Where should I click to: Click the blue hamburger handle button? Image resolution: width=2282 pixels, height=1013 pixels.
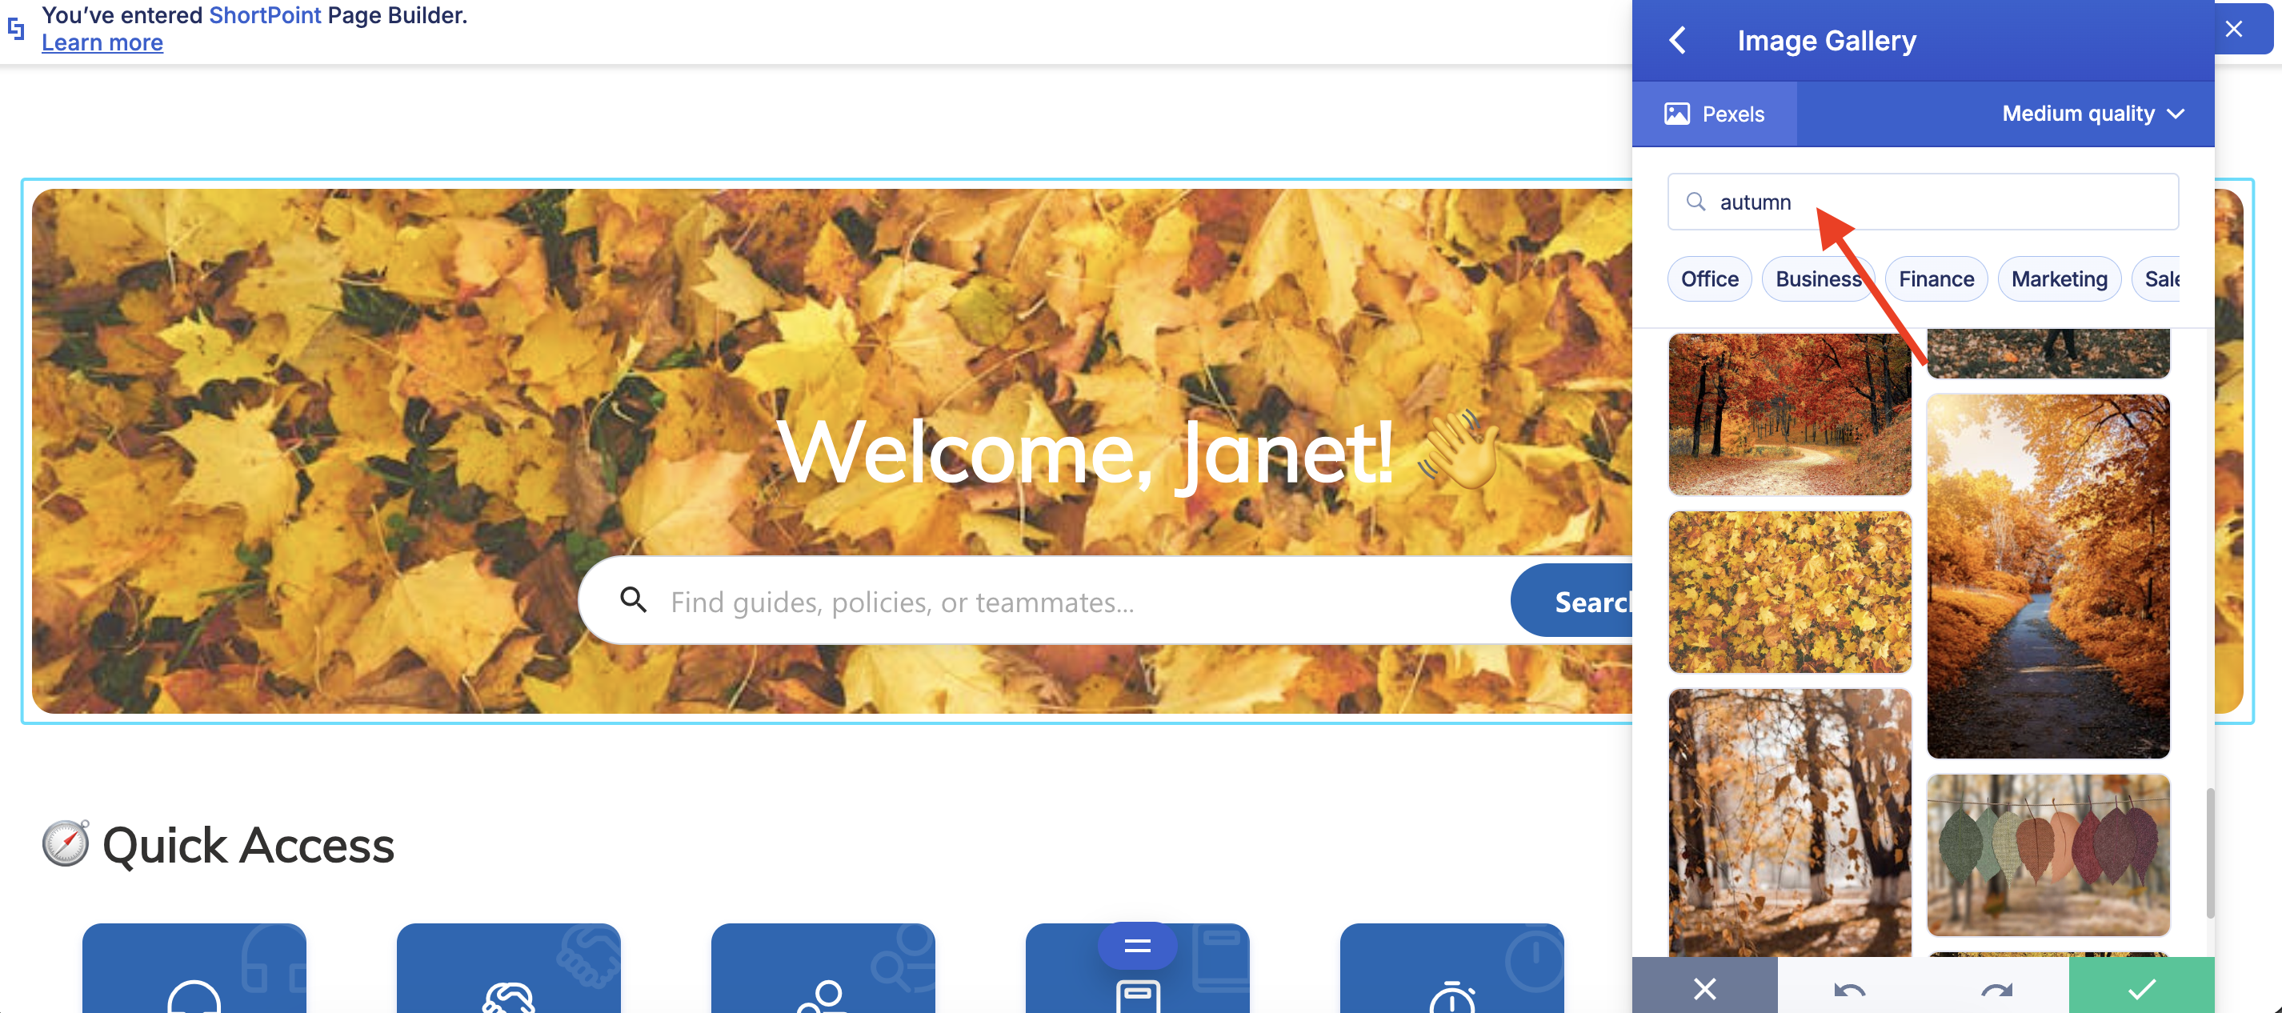pyautogui.click(x=1138, y=946)
